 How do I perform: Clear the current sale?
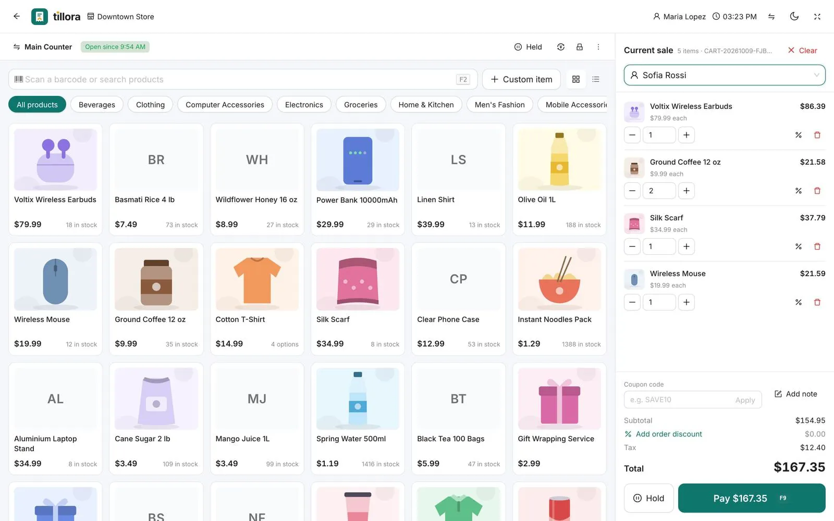802,51
